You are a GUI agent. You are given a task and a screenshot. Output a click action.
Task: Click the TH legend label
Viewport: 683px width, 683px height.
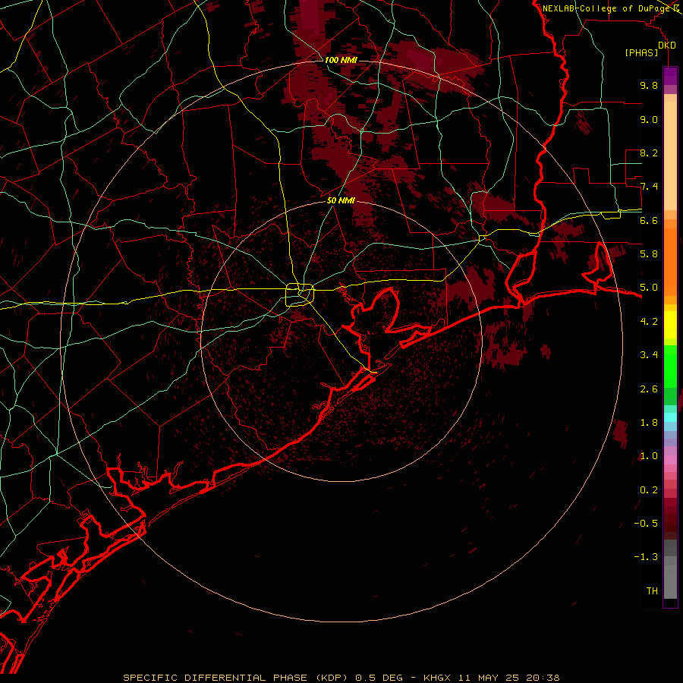[x=652, y=590]
